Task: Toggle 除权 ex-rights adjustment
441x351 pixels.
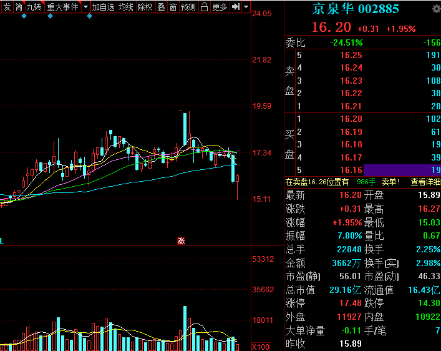Action: (x=145, y=7)
